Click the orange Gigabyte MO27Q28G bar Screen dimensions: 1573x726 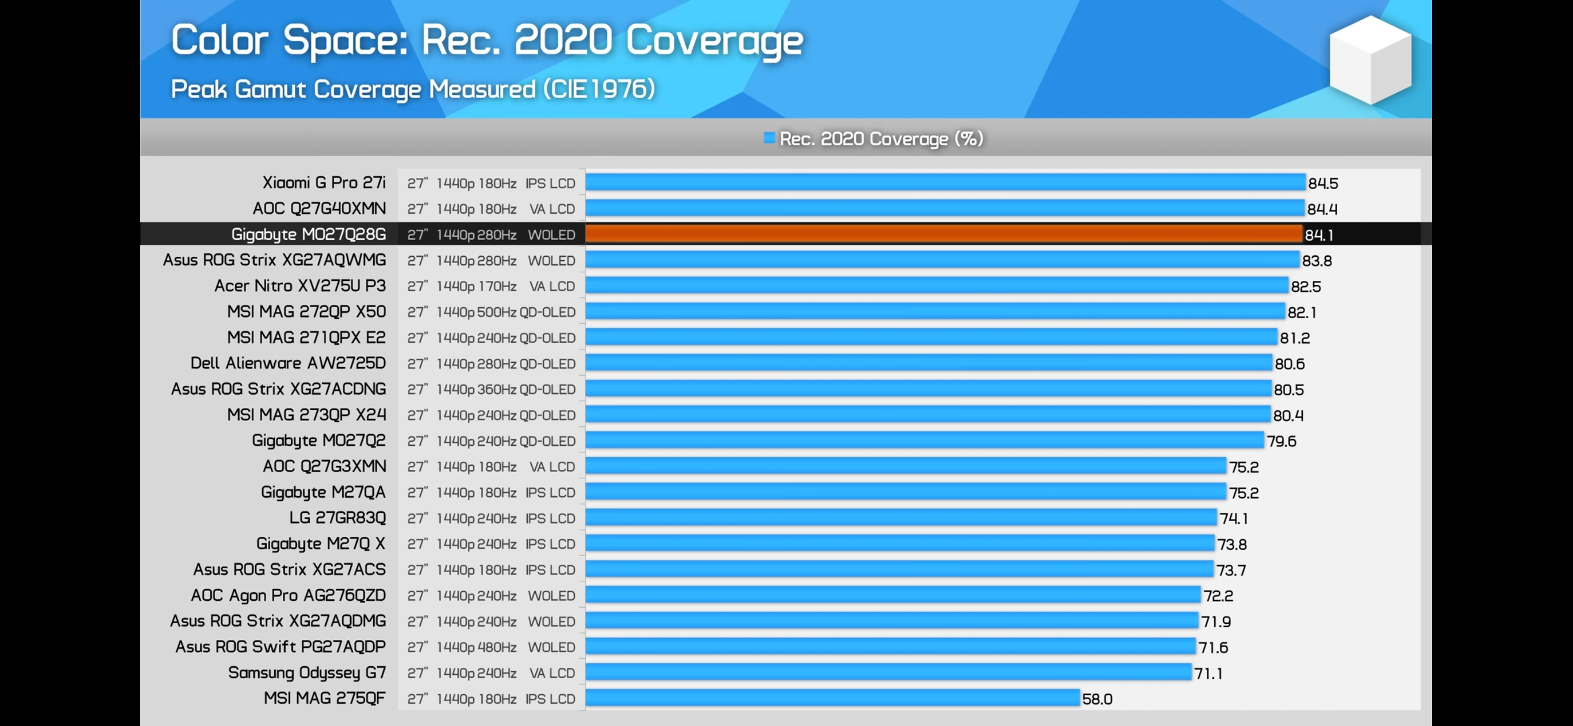click(x=943, y=234)
